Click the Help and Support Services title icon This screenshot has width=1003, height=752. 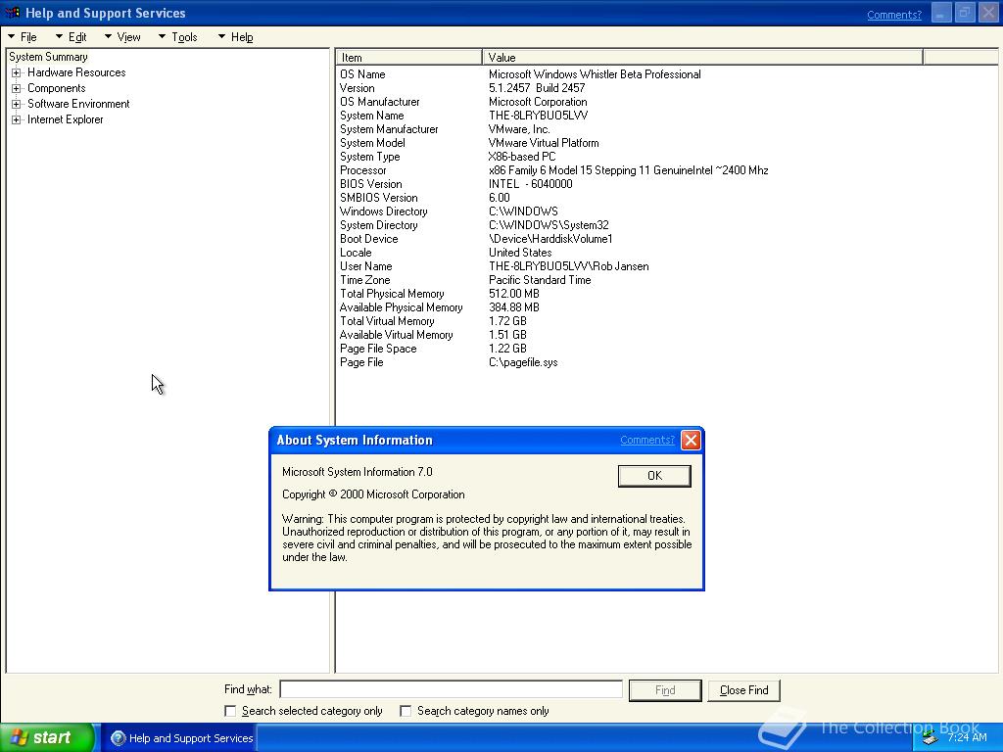coord(12,13)
